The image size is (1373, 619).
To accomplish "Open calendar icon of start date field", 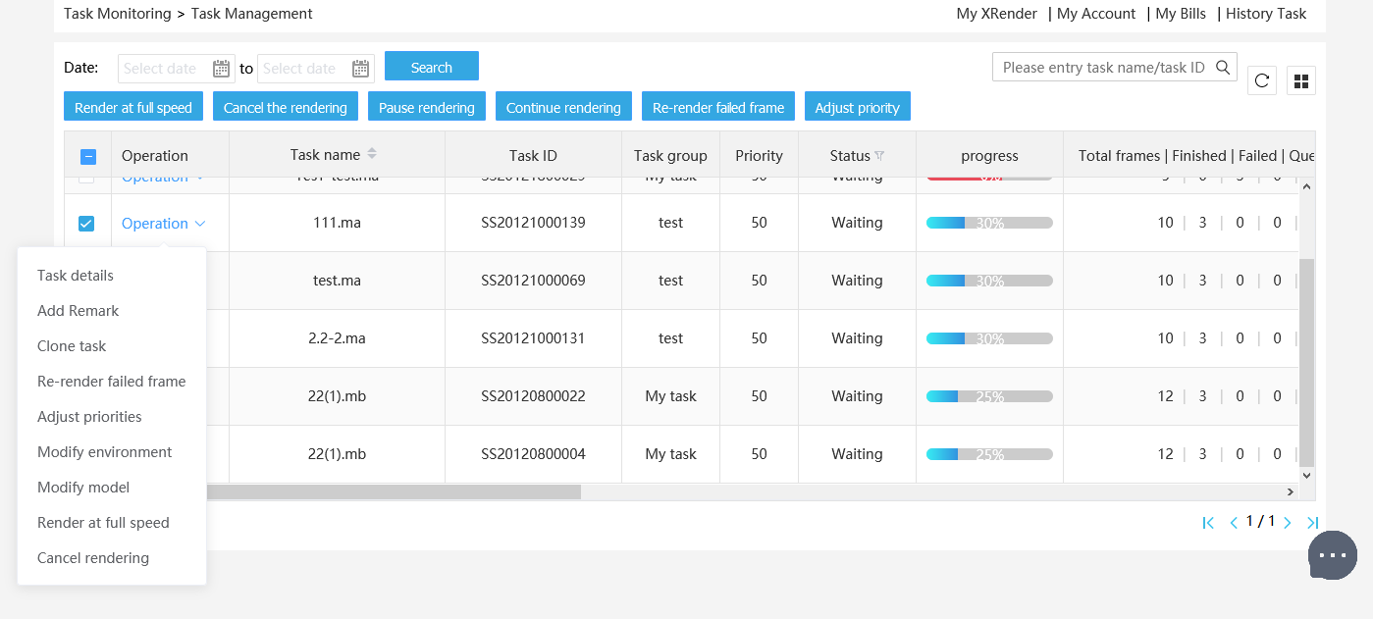I will coord(221,69).
